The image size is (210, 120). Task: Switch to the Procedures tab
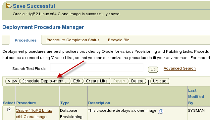pyautogui.click(x=26, y=40)
